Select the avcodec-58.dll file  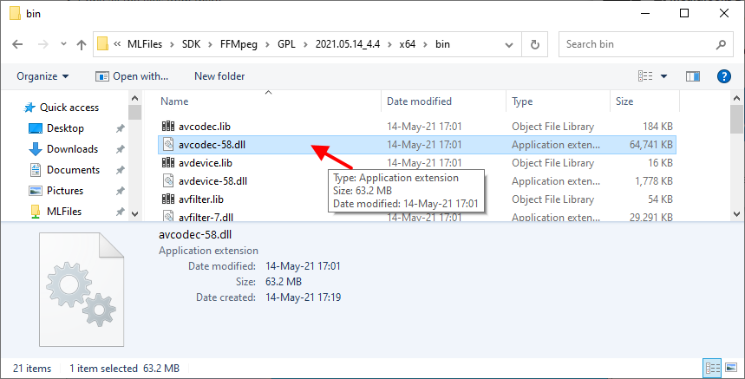(416, 144)
